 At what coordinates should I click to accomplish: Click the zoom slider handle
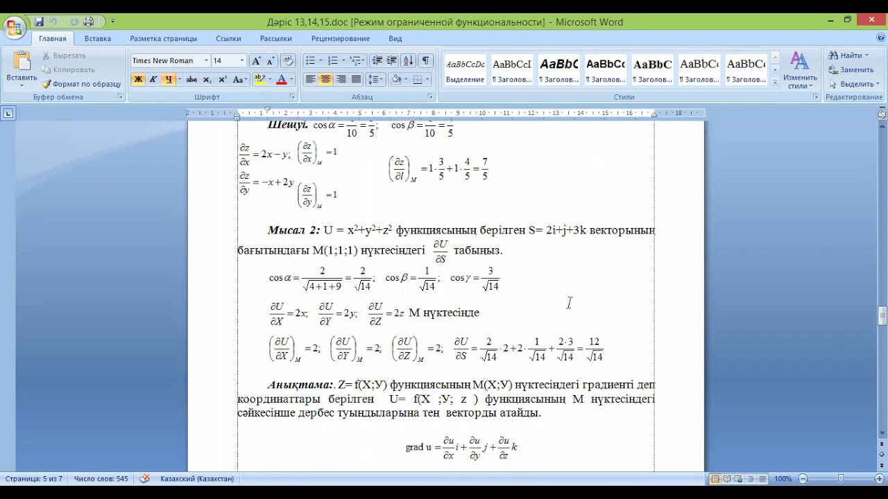pos(841,479)
